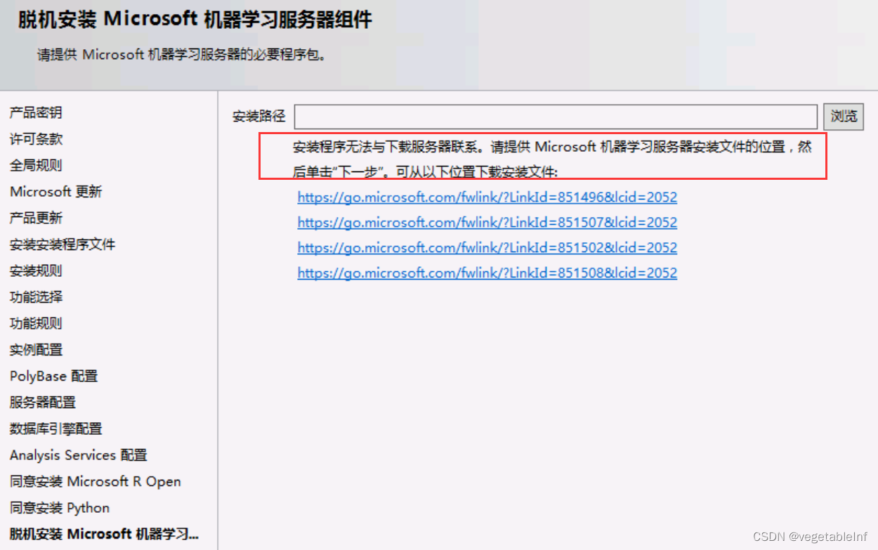This screenshot has height=550, width=878.
Task: Select the 全局规则 step in sidebar
Action: point(36,165)
